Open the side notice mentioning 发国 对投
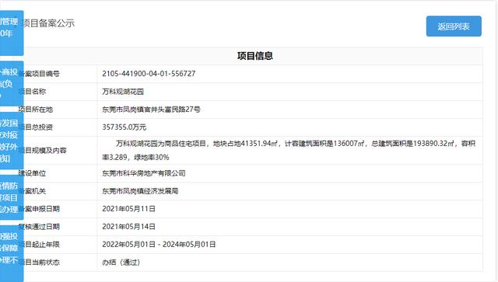The width and height of the screenshot is (498, 282). pyautogui.click(x=12, y=141)
